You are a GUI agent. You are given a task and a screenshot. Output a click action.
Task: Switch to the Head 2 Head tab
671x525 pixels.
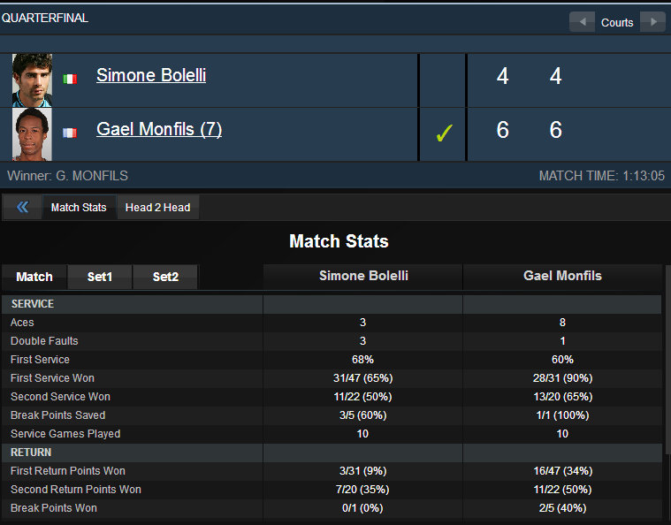[158, 208]
